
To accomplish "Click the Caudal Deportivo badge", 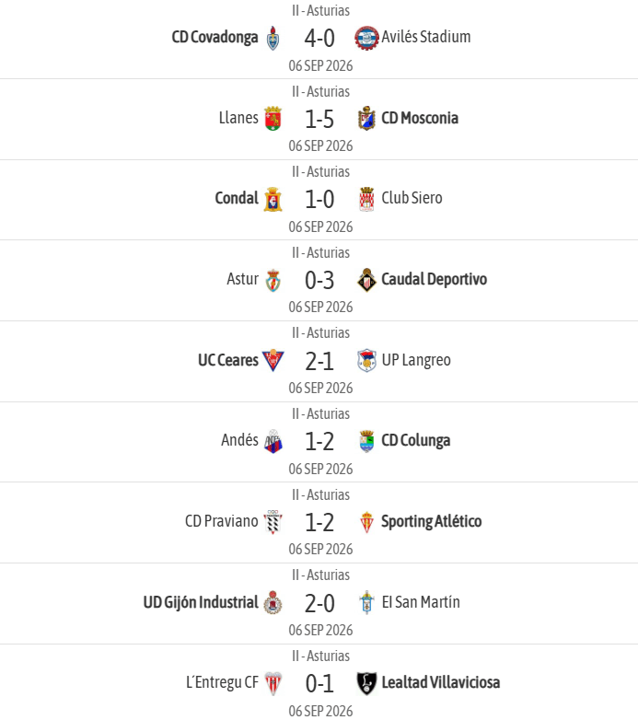I will (366, 280).
